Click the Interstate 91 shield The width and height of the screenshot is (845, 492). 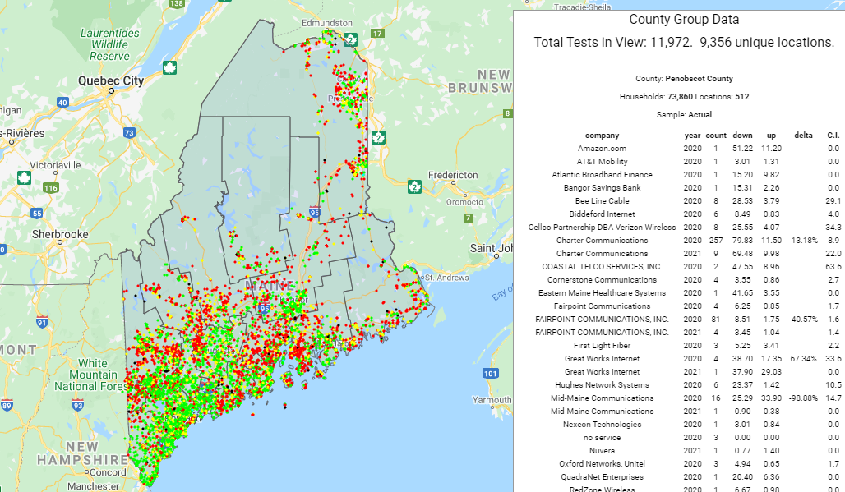pos(42,323)
